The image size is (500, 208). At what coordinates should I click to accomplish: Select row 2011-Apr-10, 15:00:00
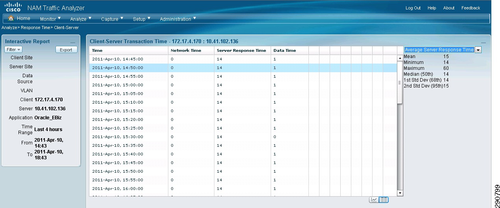point(243,85)
